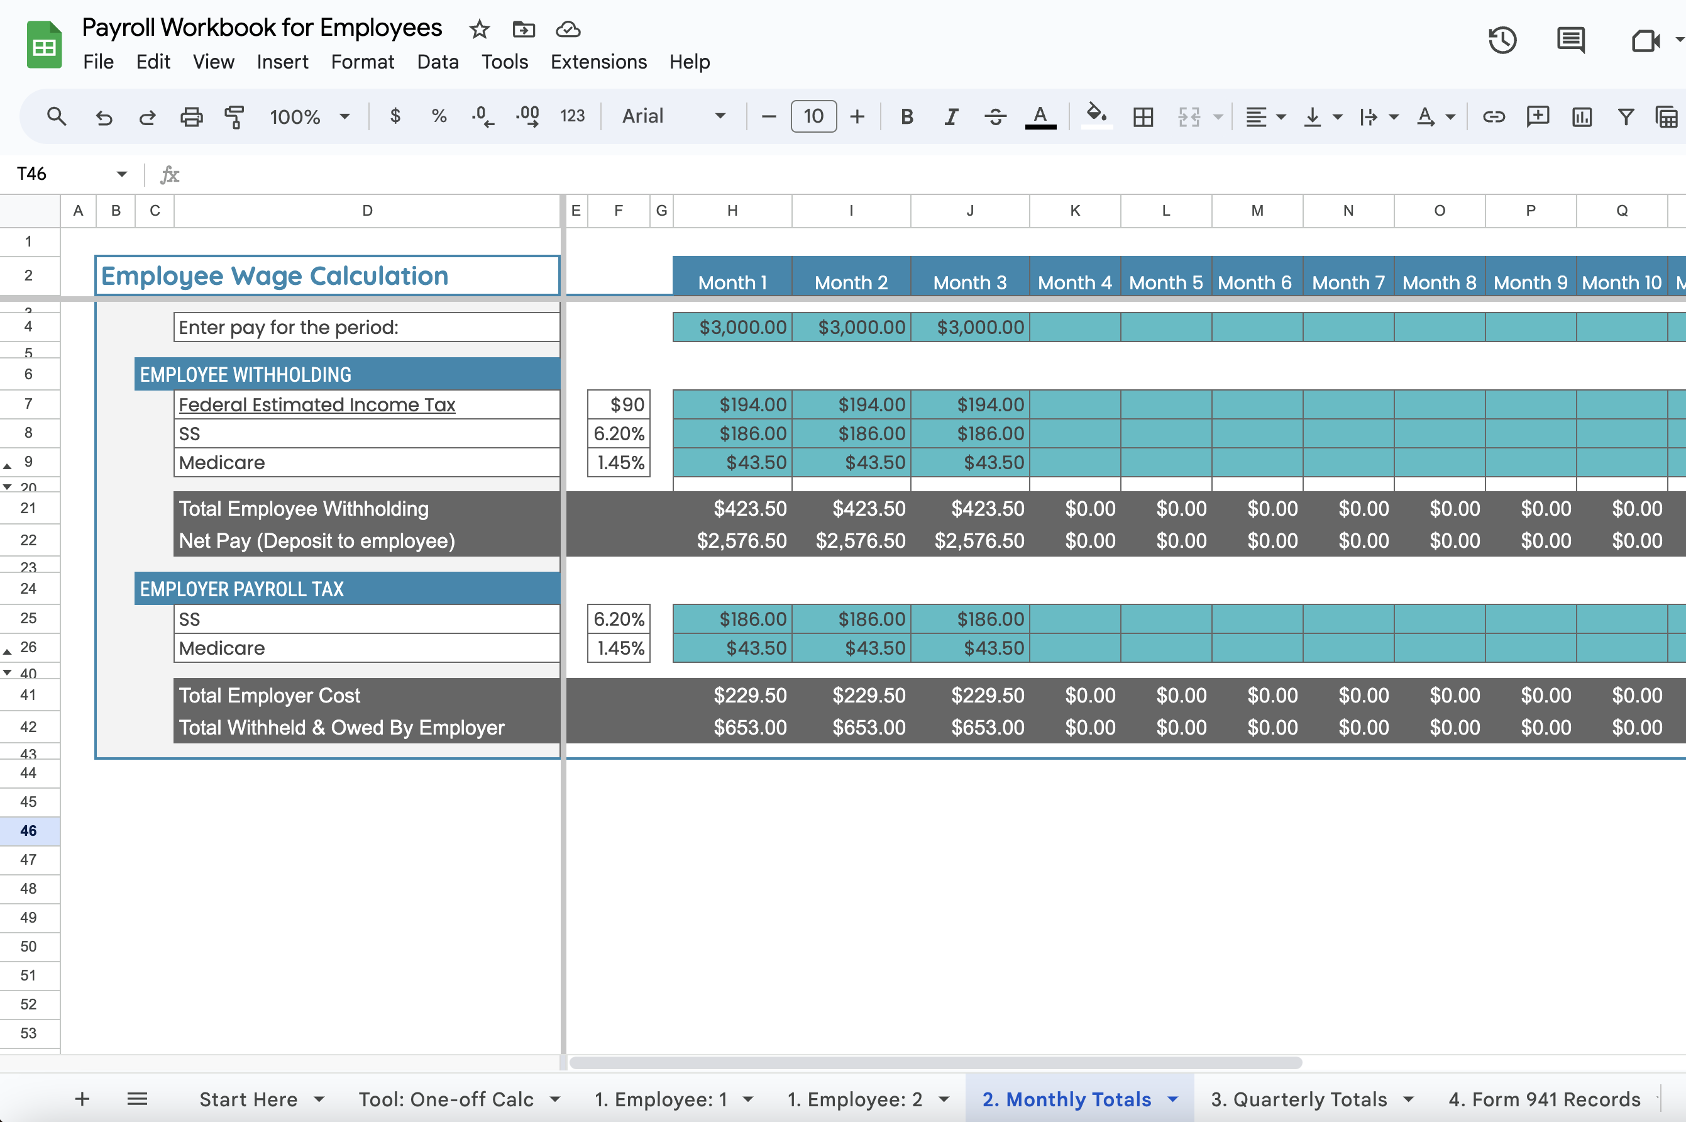The image size is (1686, 1122).
Task: Open the 100% zoom dropdown
Action: (309, 116)
